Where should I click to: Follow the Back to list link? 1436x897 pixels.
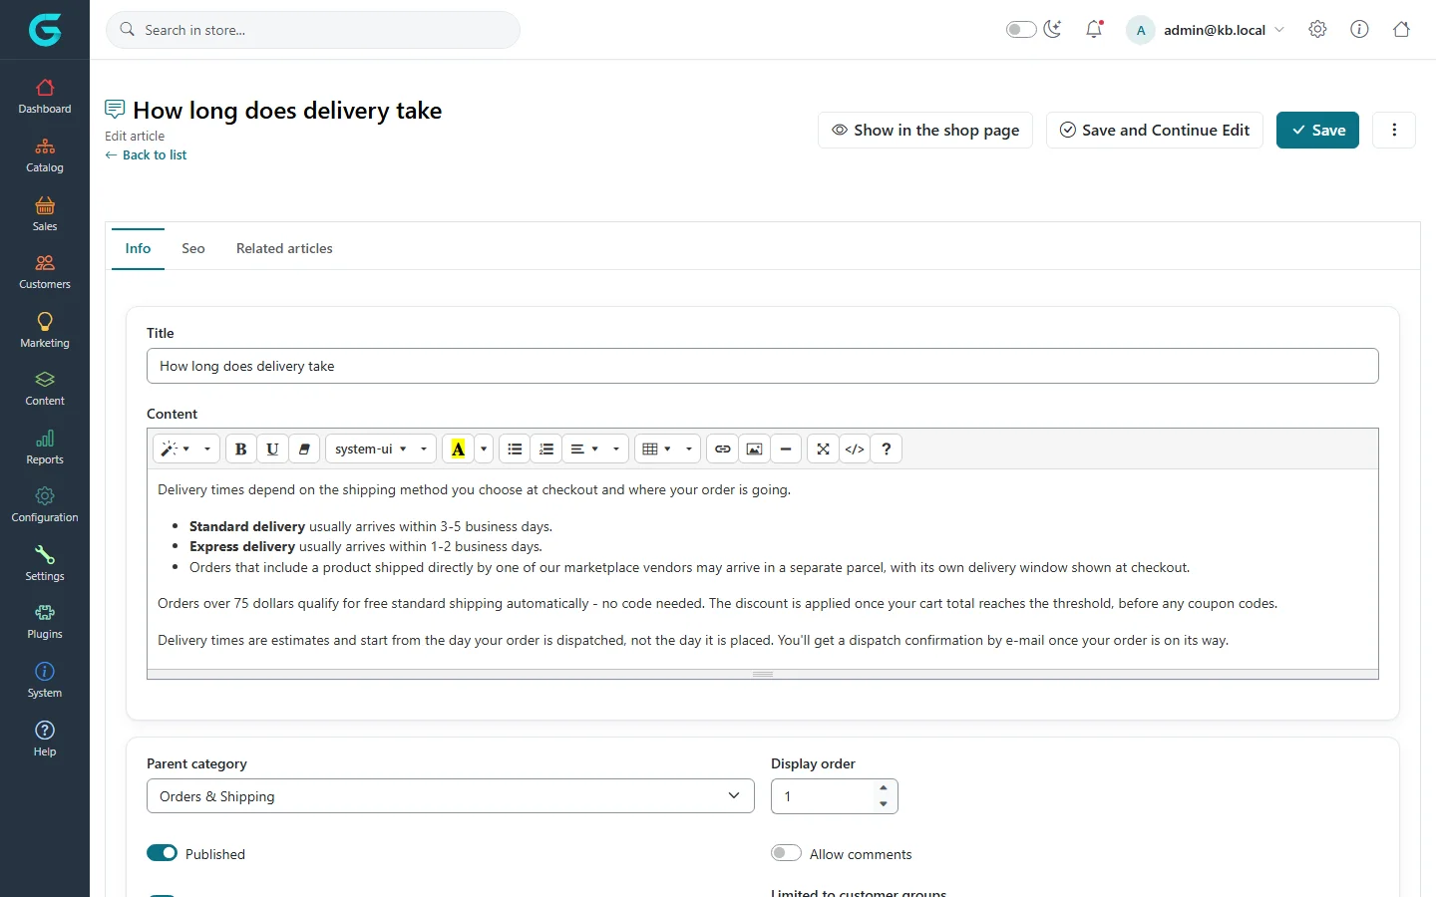[x=146, y=155]
